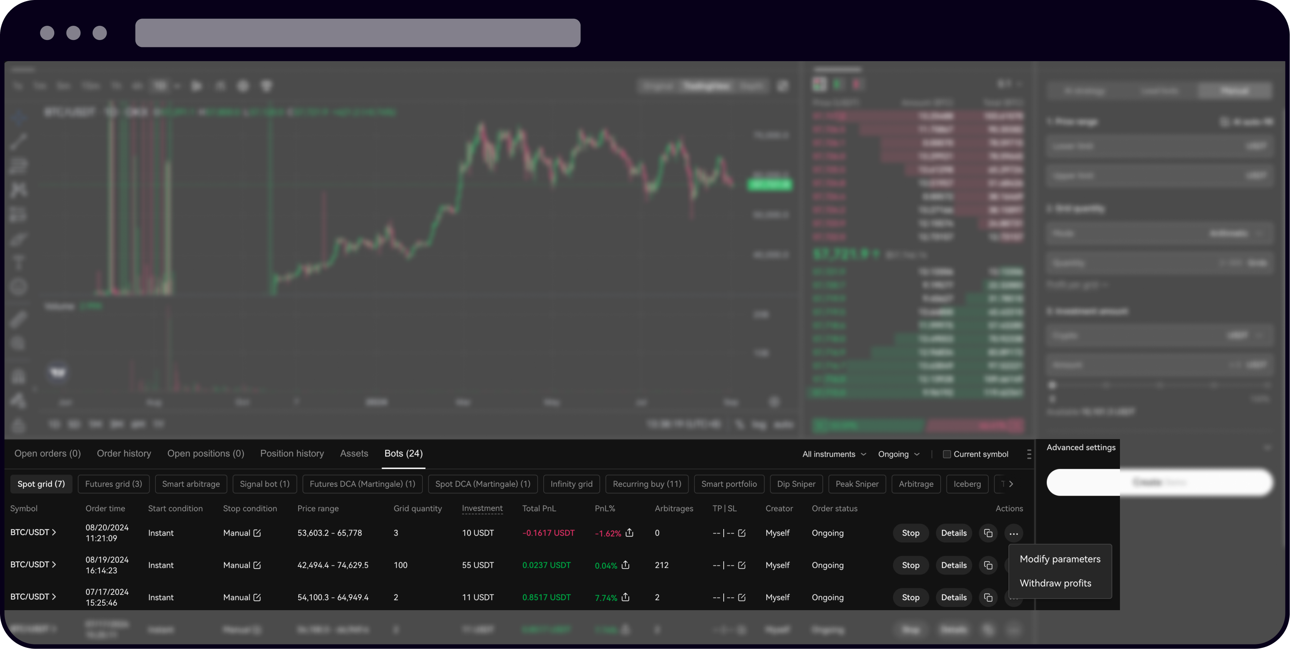Click the copy bot icon in first row
Viewport: 1290px width, 649px height.
click(x=988, y=533)
